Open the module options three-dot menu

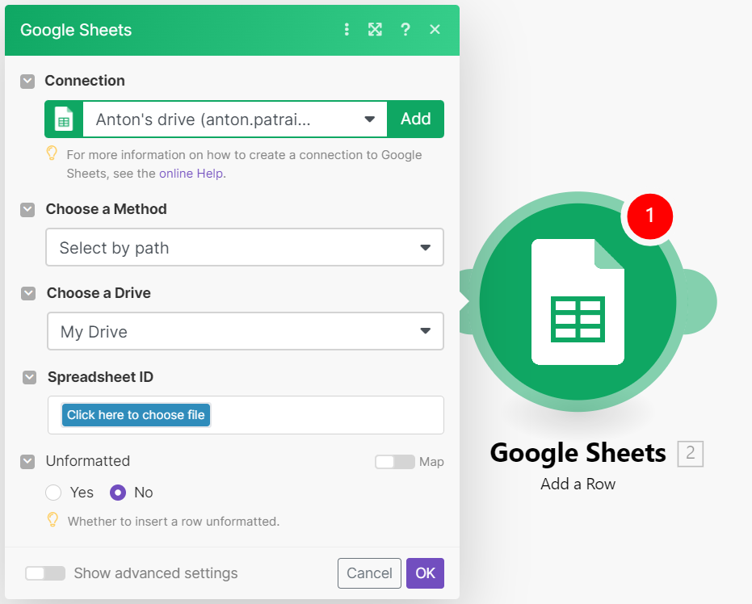347,29
